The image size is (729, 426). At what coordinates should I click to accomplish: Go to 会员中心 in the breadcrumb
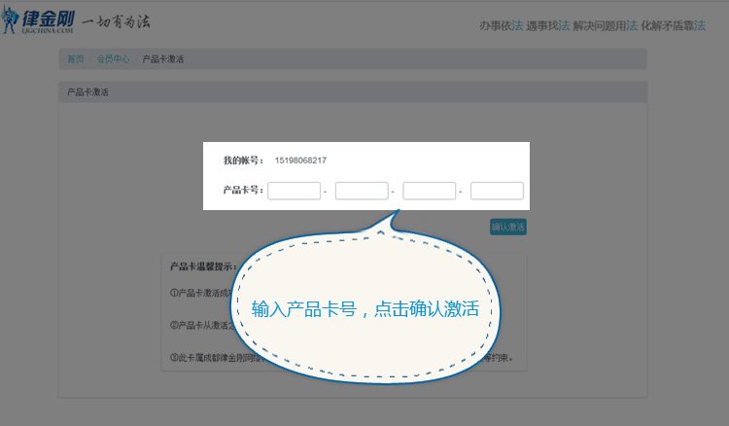(x=113, y=59)
